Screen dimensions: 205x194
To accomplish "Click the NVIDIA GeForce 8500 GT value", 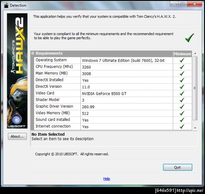I will [x=104, y=94].
